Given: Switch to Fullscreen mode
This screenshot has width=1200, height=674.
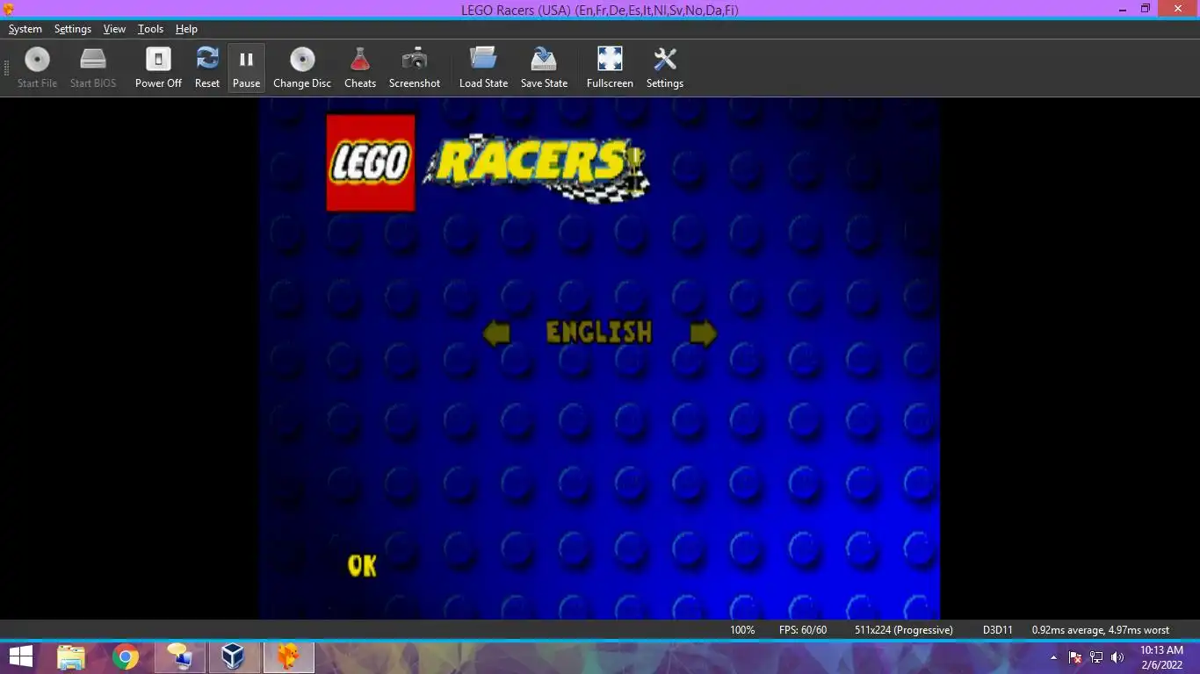Looking at the screenshot, I should [x=610, y=68].
